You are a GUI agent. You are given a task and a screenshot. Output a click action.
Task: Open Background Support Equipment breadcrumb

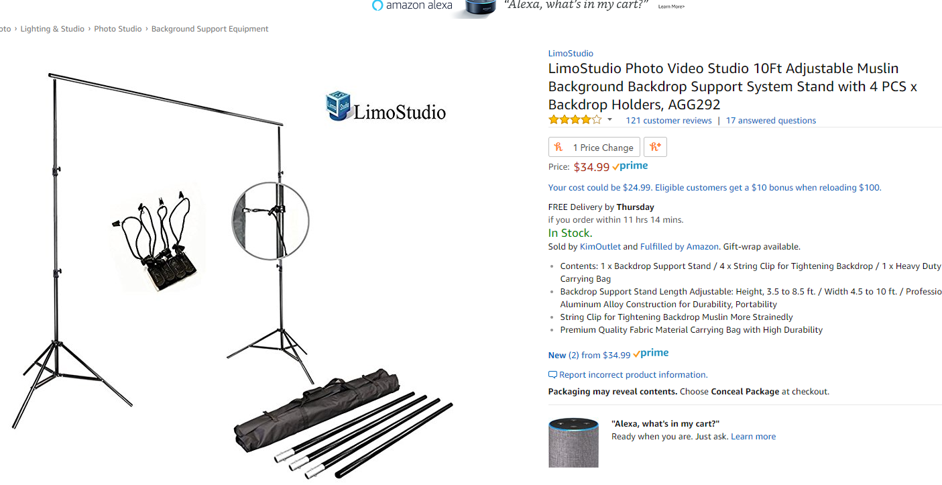tap(210, 29)
